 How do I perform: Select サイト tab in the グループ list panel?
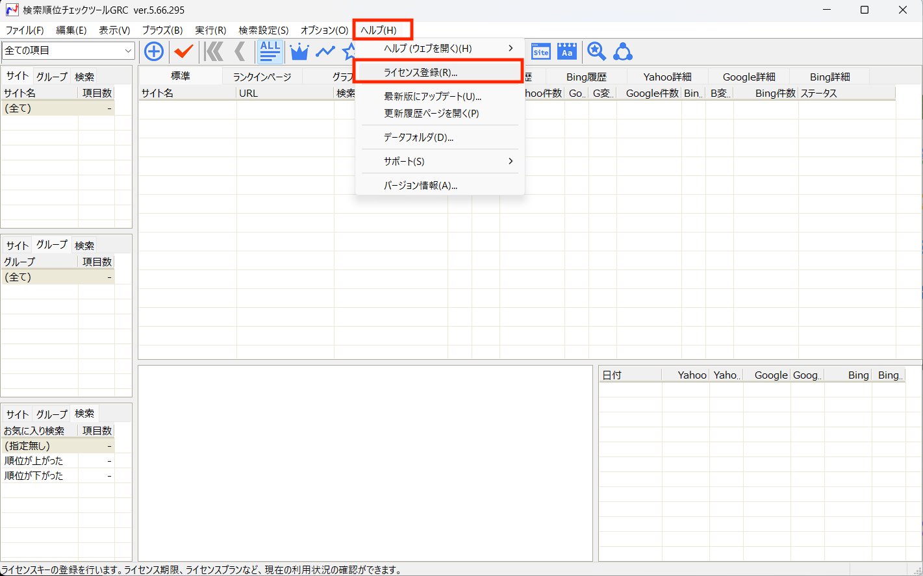click(18, 245)
